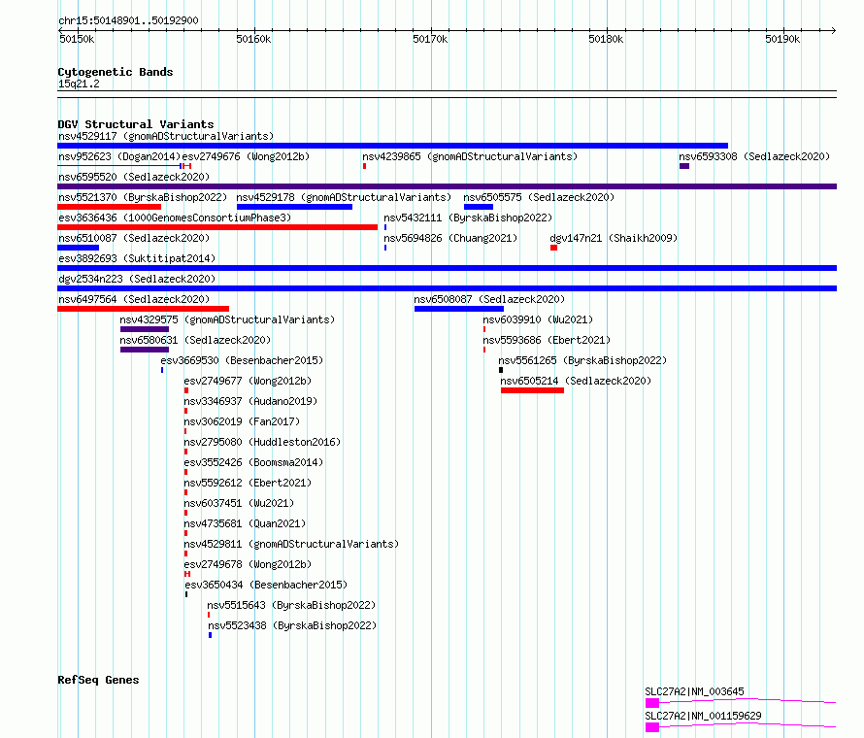
Task: Click the nsv4529117 gnomAD variant label
Action: pyautogui.click(x=166, y=136)
